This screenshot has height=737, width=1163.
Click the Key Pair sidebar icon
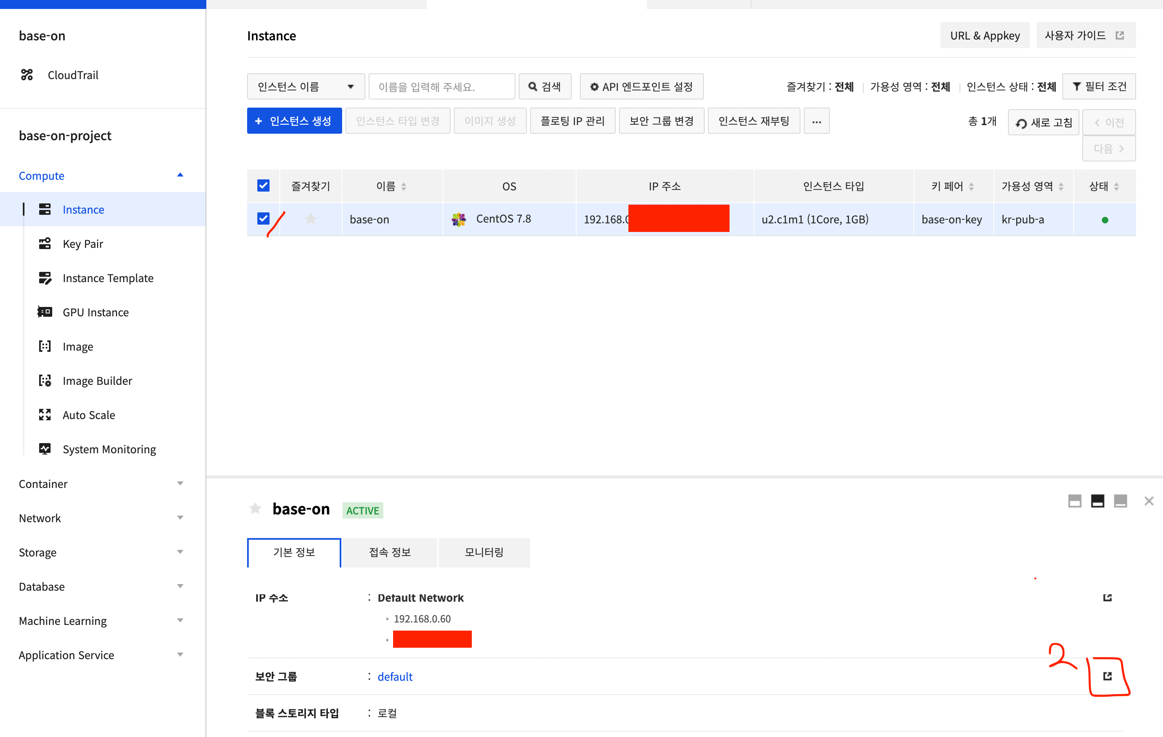(45, 244)
